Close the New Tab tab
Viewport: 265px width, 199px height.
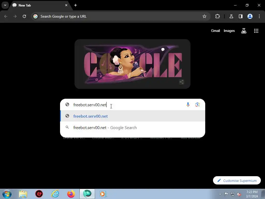66,5
